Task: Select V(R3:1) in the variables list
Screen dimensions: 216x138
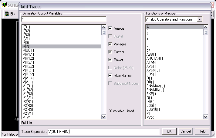Action: pyautogui.click(x=62, y=70)
